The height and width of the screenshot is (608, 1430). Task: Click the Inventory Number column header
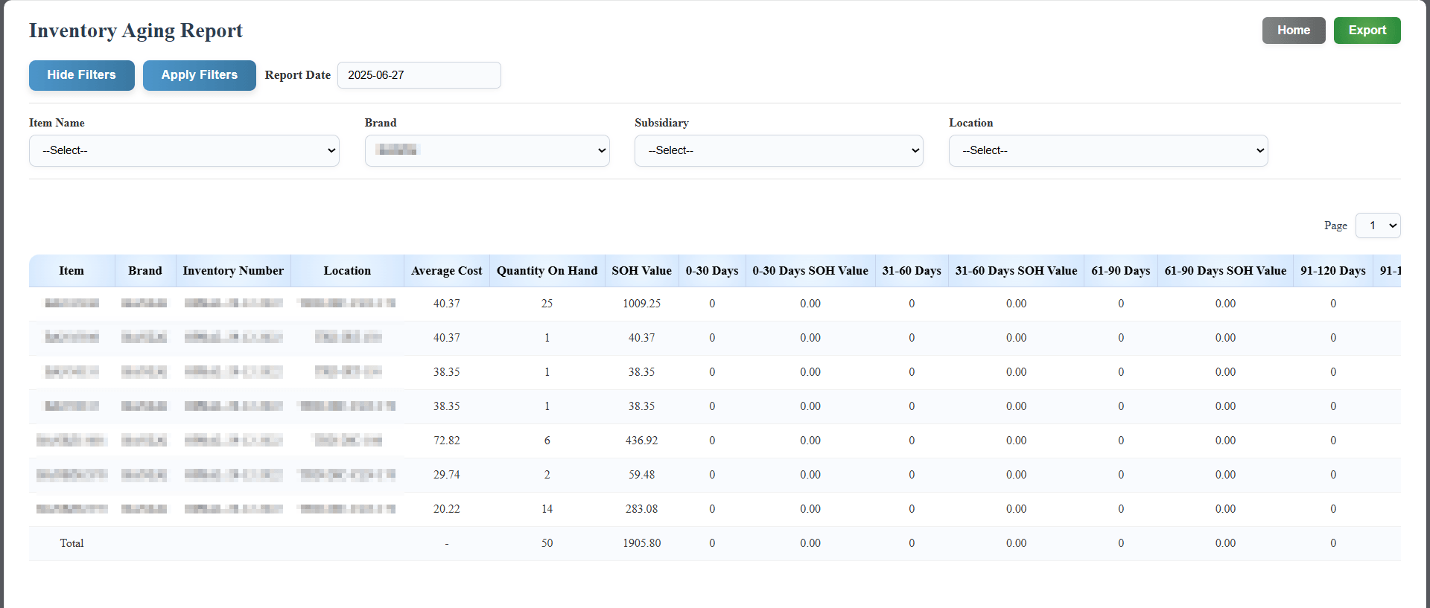pos(233,271)
